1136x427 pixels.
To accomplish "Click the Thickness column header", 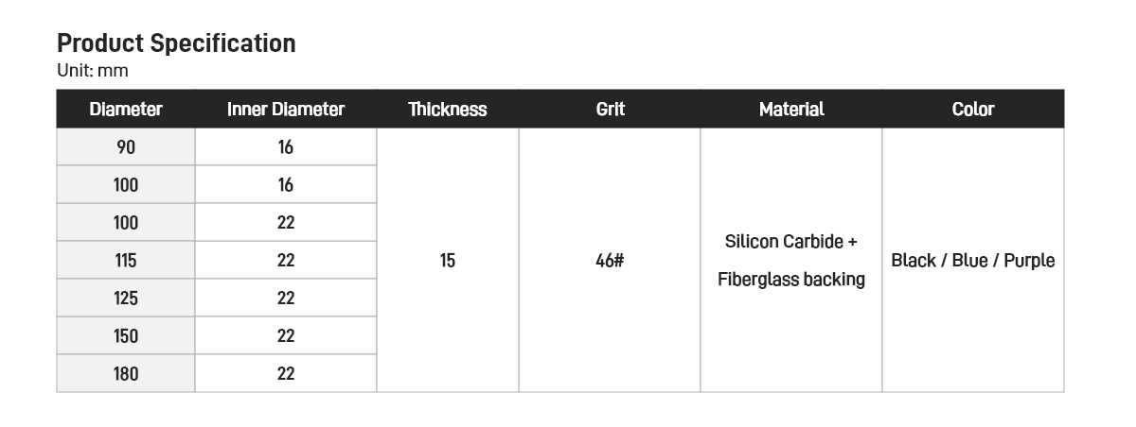I will (448, 110).
